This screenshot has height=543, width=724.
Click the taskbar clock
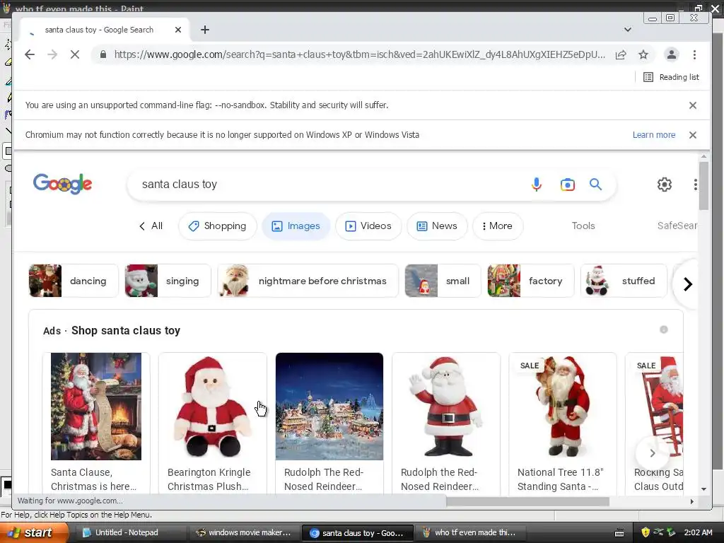point(698,533)
